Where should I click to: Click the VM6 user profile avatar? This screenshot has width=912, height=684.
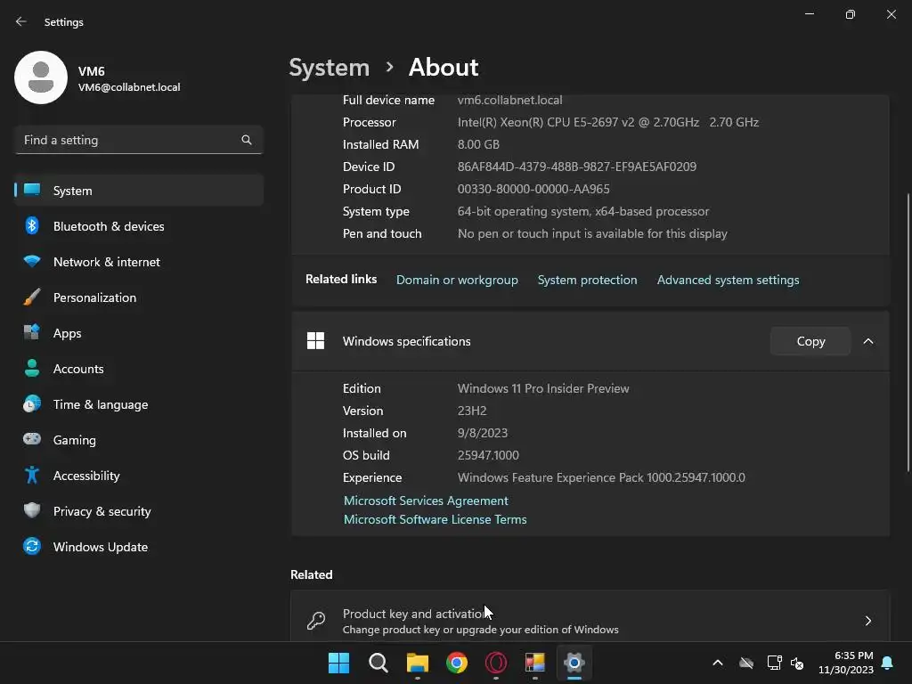pyautogui.click(x=41, y=77)
